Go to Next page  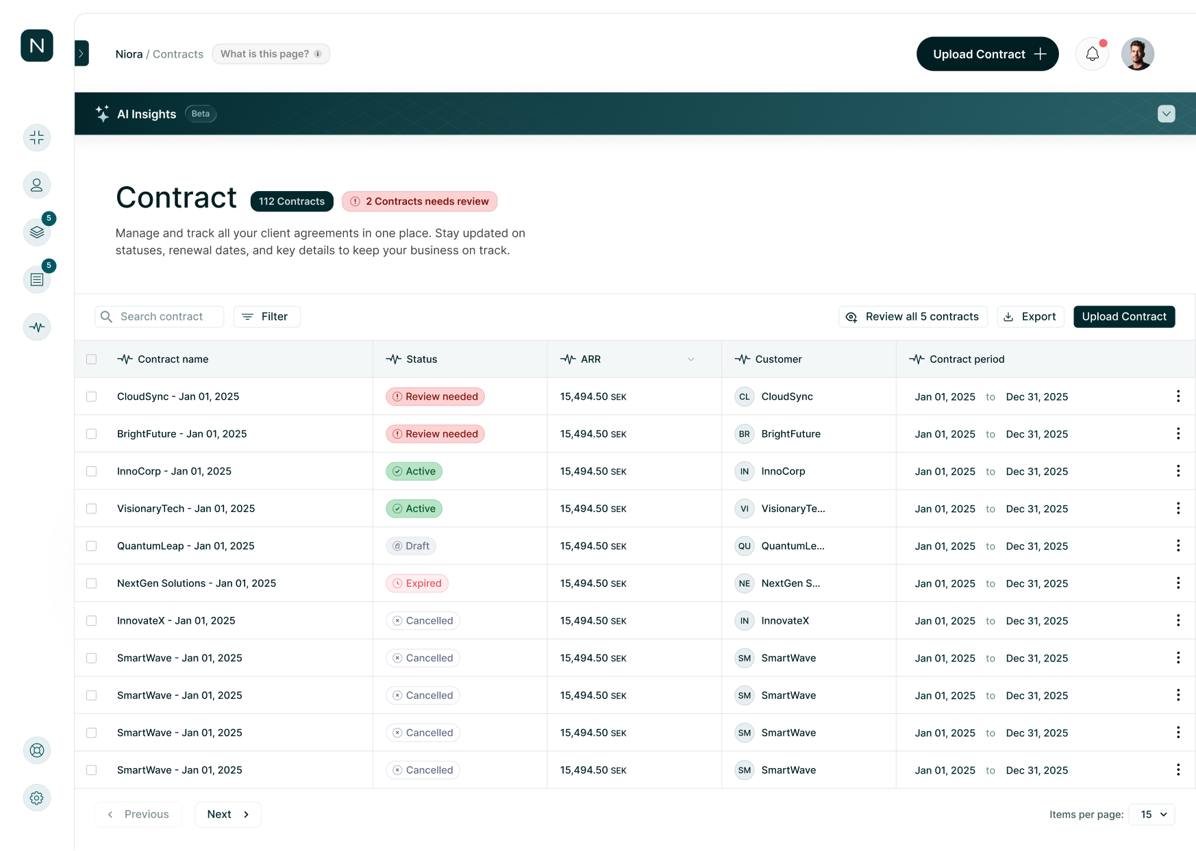click(227, 814)
